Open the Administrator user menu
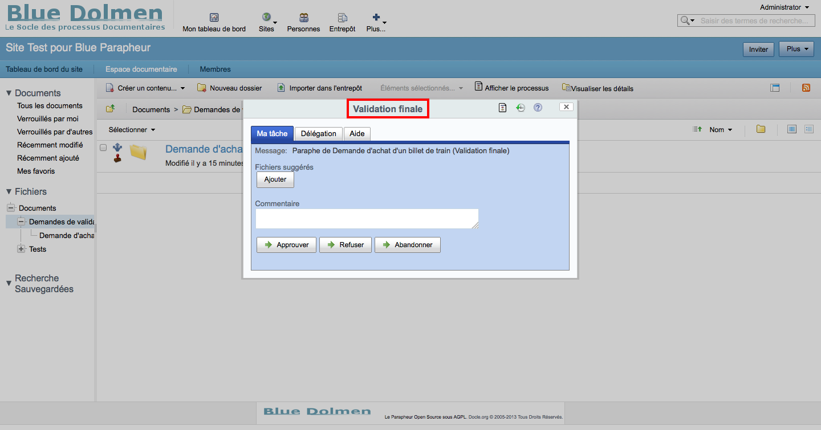 pyautogui.click(x=785, y=7)
